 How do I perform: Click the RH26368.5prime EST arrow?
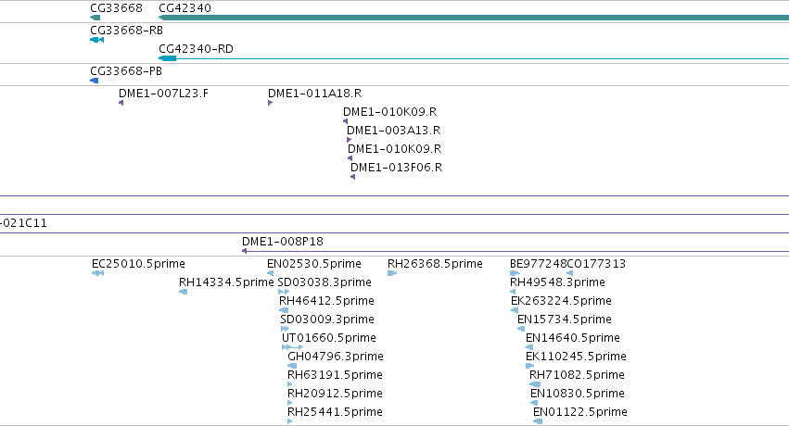click(392, 273)
